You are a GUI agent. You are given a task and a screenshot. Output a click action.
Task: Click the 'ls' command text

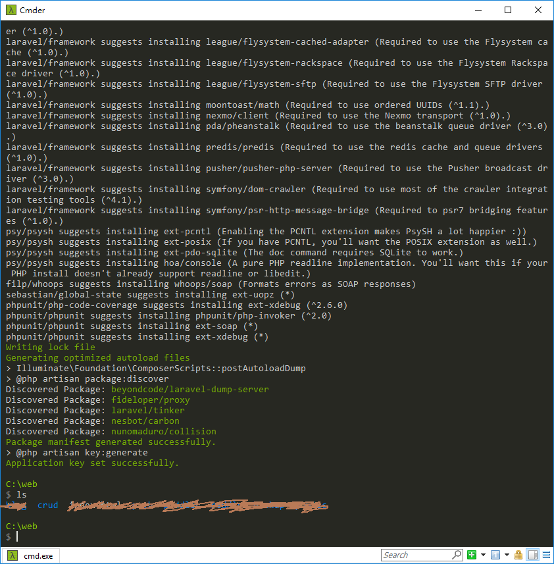tap(21, 495)
